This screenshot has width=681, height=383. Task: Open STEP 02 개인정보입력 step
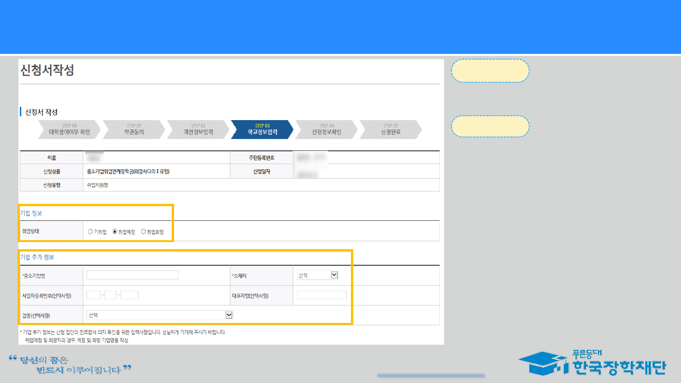coord(198,130)
